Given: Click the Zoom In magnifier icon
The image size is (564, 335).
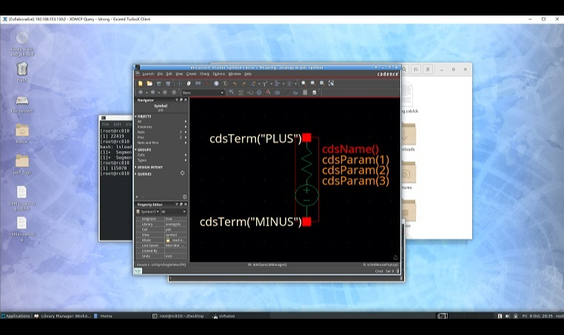Looking at the screenshot, I should 304,84.
